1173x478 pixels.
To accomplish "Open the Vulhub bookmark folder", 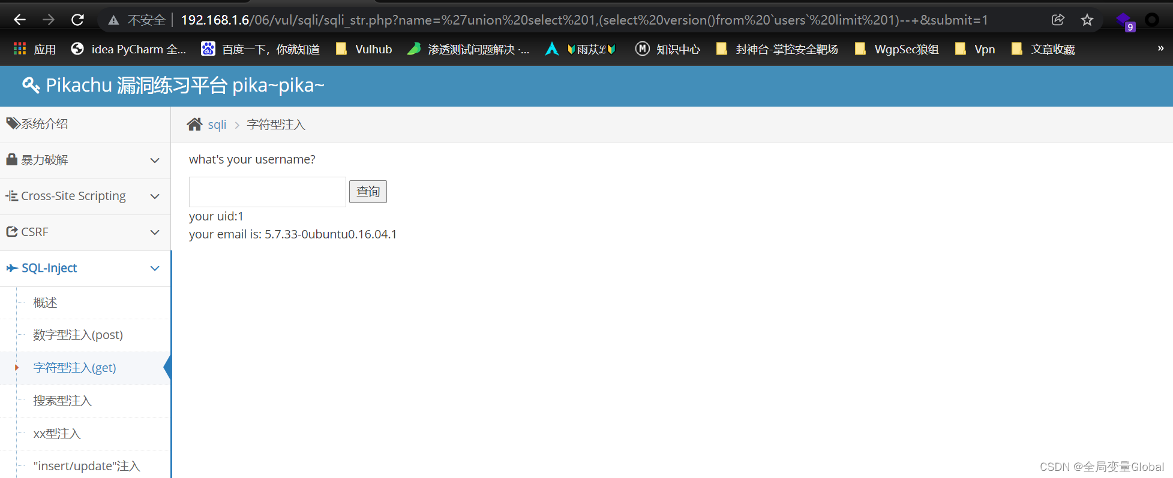I will click(x=364, y=49).
